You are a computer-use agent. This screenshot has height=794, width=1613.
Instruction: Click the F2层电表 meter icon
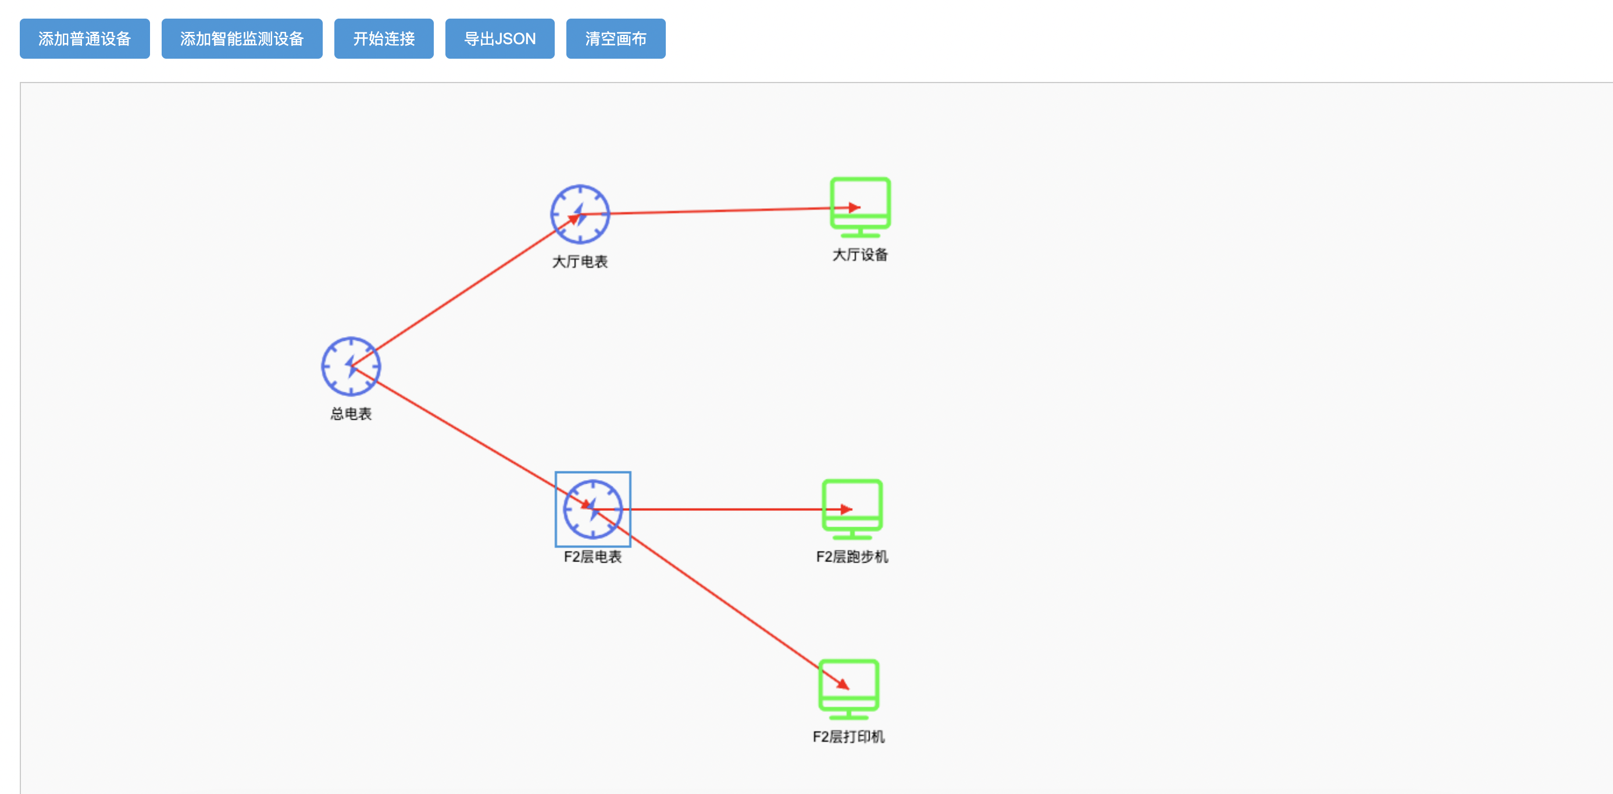tap(593, 509)
